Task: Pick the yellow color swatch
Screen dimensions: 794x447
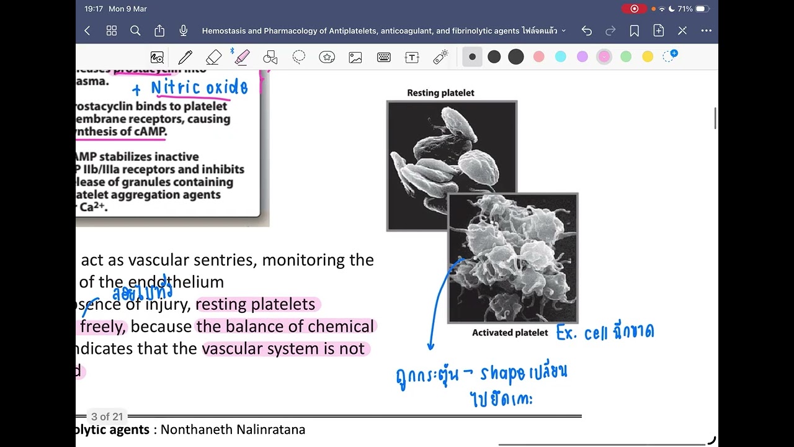Action: coord(648,57)
